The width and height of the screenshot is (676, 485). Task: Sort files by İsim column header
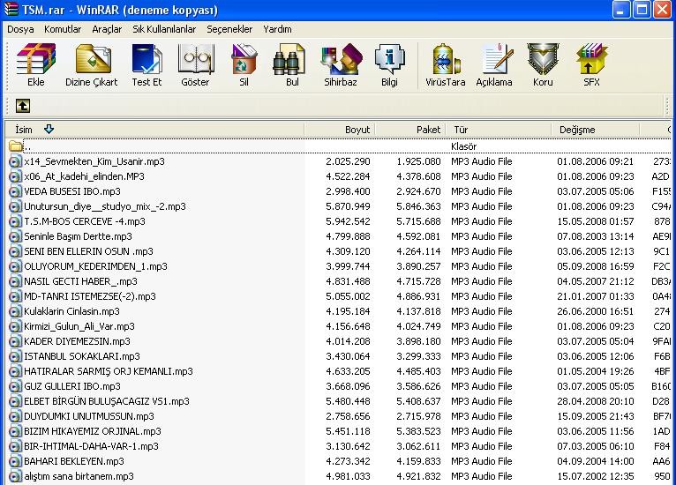point(24,130)
